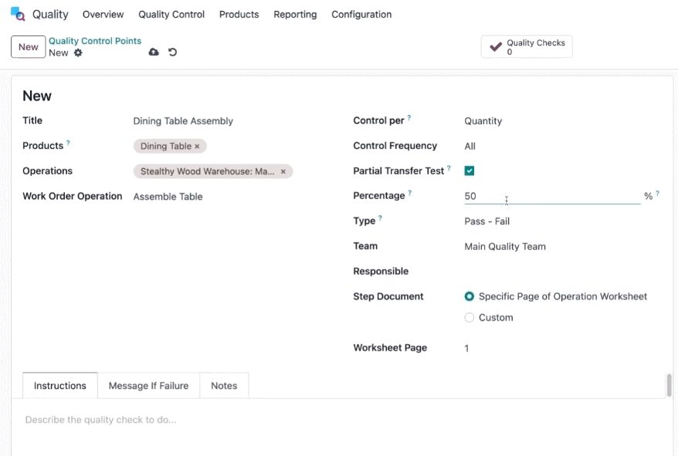
Task: Remove the Stealthy Wood Warehouse operation tag
Action: tap(283, 171)
